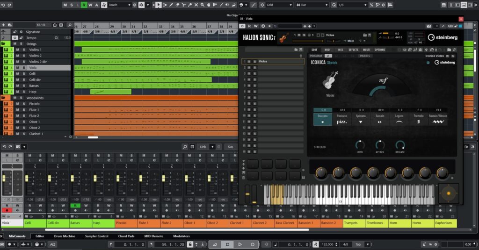
Task: Select the Glue tool
Action: tap(190, 5)
